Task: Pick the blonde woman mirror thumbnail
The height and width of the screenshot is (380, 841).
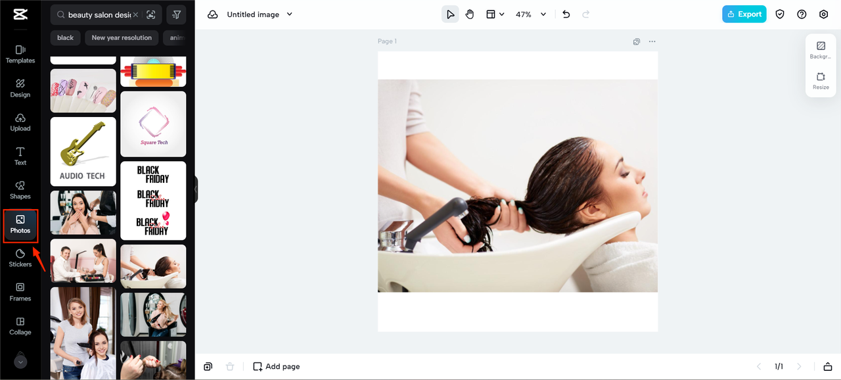Action: point(153,314)
